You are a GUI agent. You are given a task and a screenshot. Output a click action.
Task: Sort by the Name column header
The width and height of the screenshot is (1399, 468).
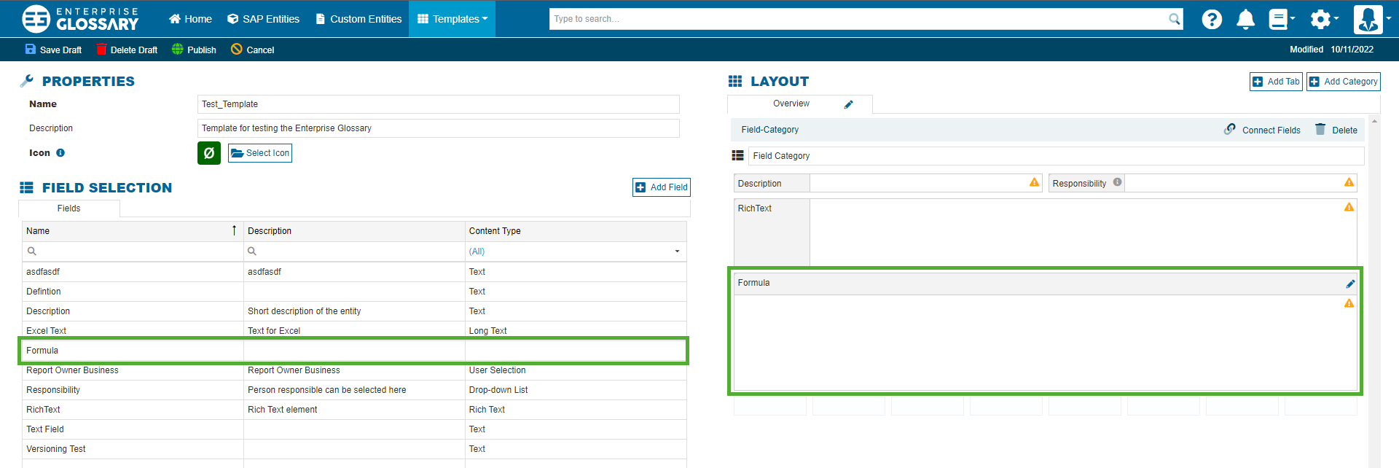click(133, 231)
